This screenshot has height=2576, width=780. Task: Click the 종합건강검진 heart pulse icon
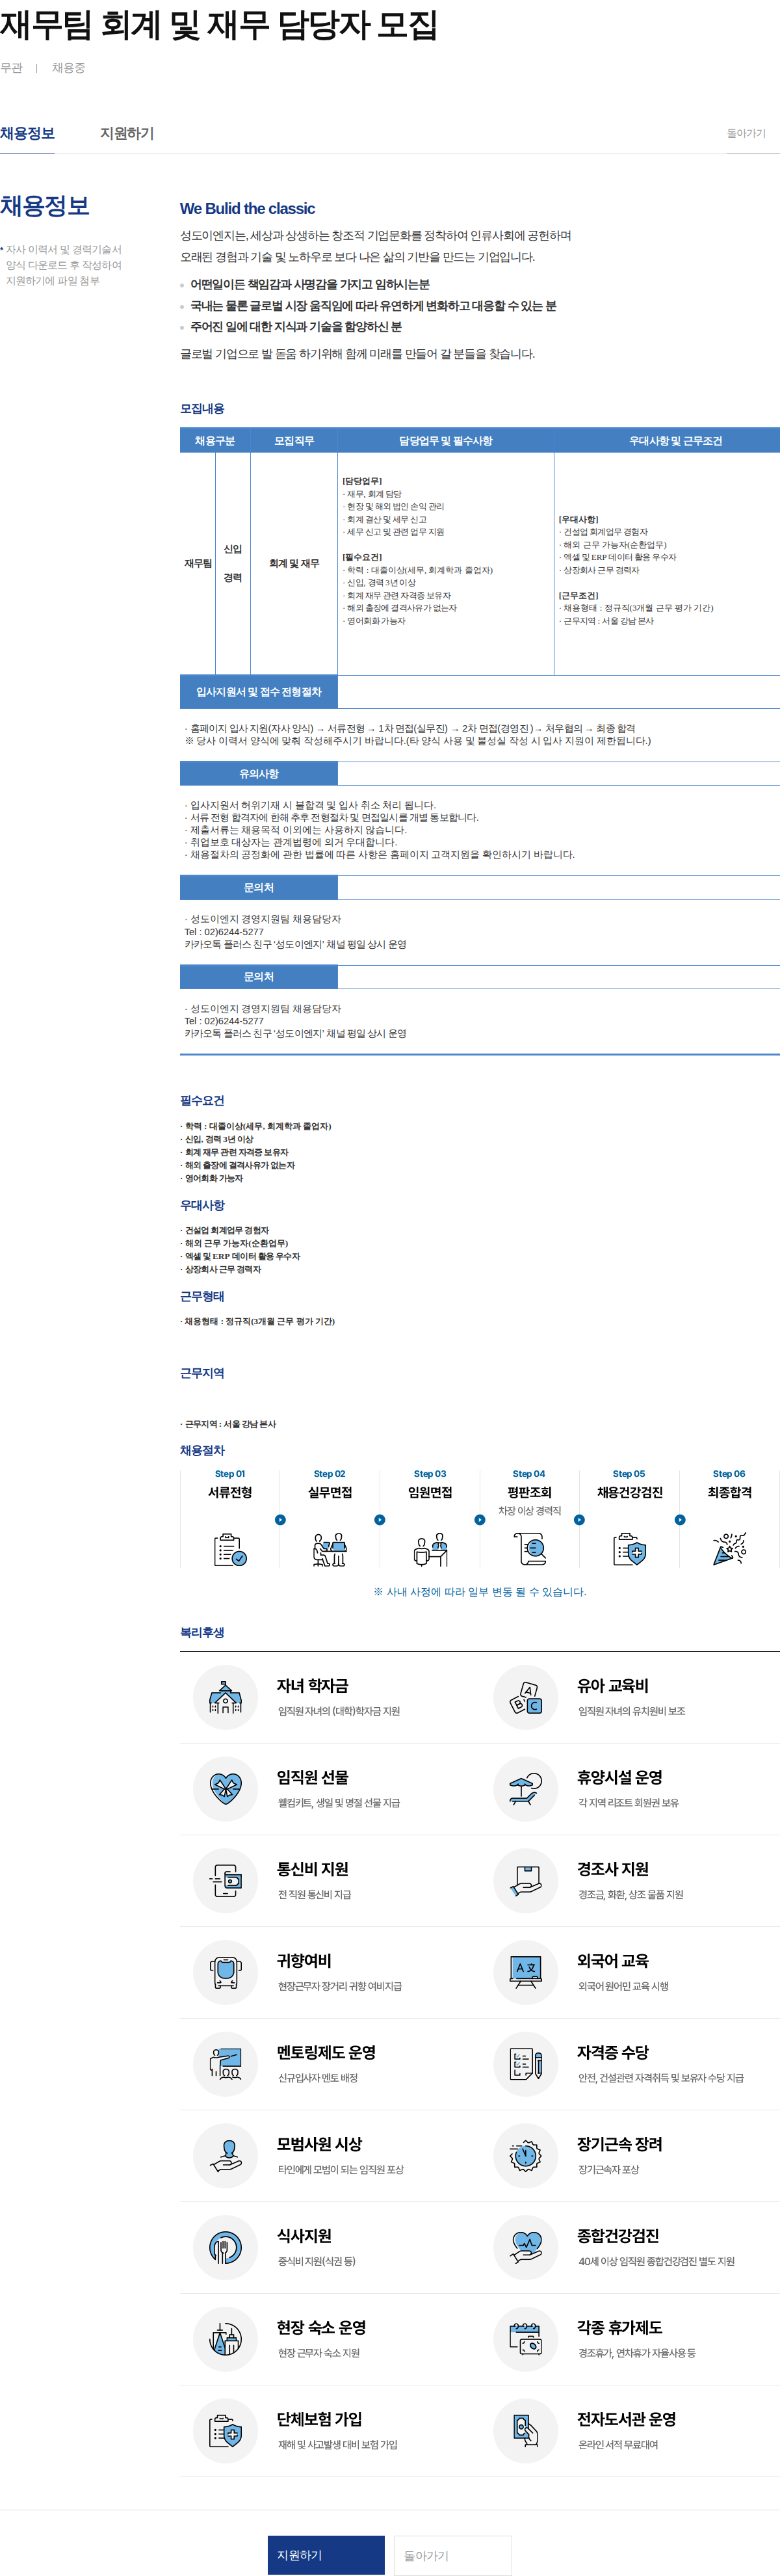[526, 2247]
